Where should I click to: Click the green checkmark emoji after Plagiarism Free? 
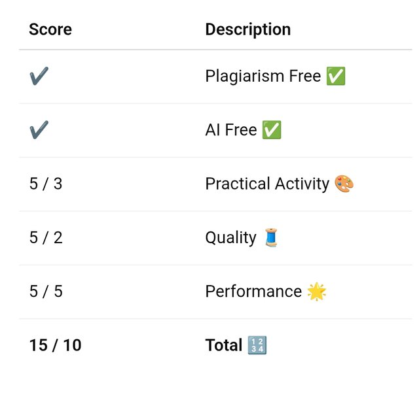click(336, 76)
